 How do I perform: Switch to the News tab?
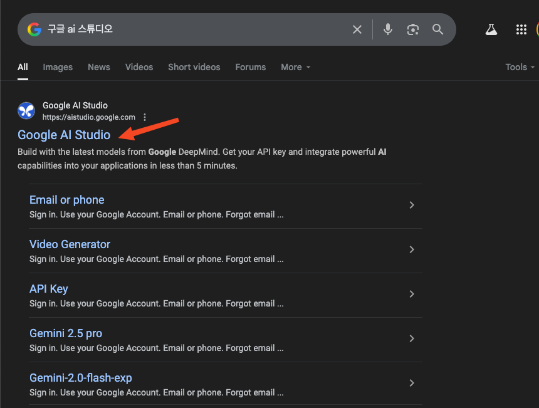click(x=99, y=67)
